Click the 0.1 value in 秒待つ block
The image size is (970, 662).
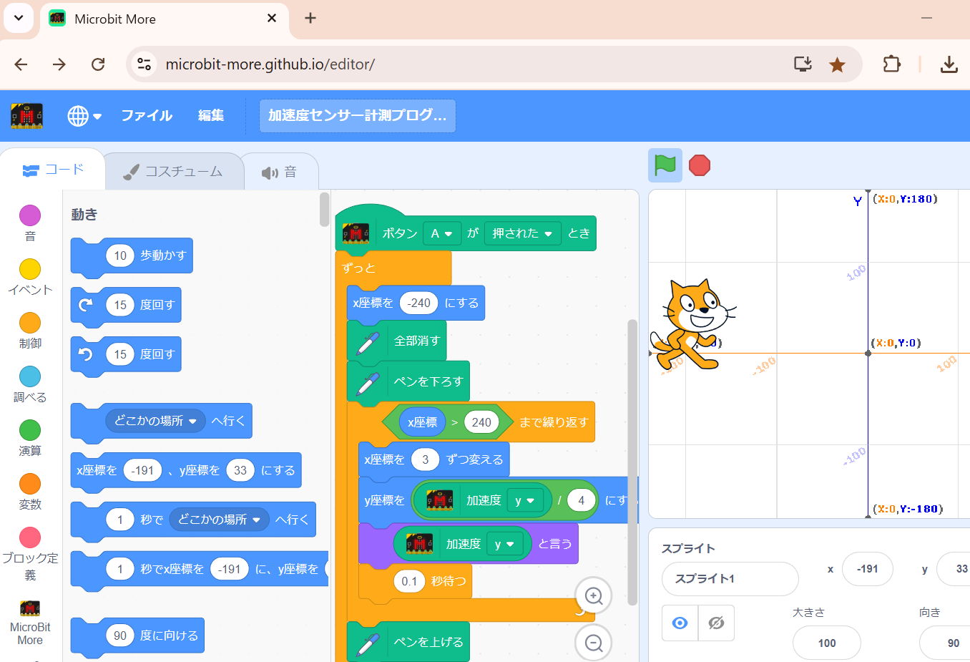point(409,581)
